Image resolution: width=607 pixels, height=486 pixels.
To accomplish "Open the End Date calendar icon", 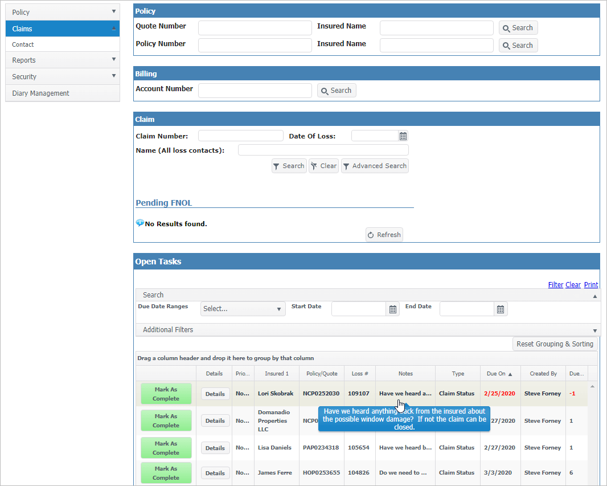I will click(x=501, y=309).
